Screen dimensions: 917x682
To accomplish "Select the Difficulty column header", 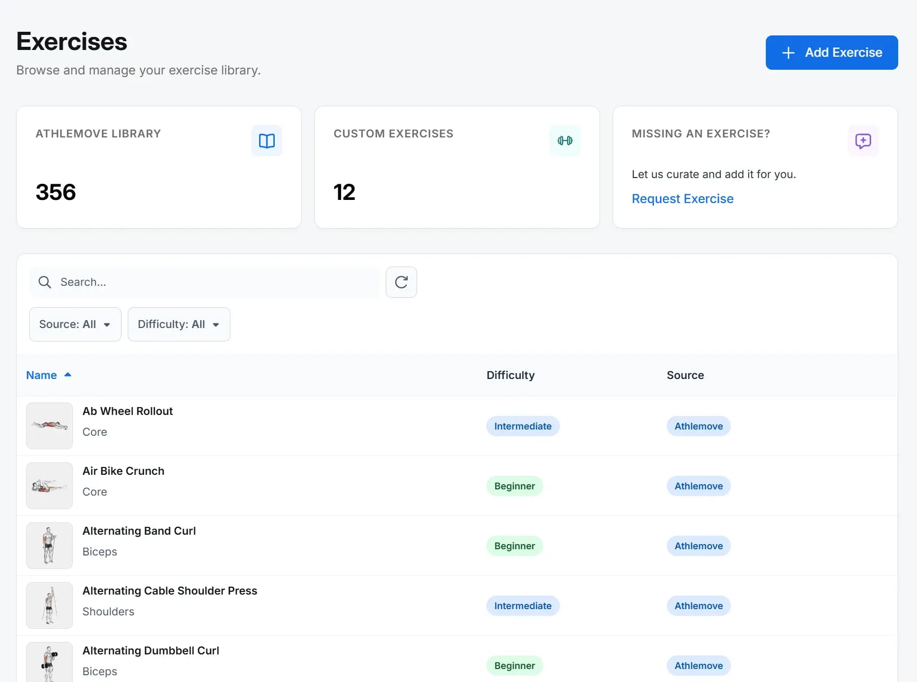I will pyautogui.click(x=510, y=374).
